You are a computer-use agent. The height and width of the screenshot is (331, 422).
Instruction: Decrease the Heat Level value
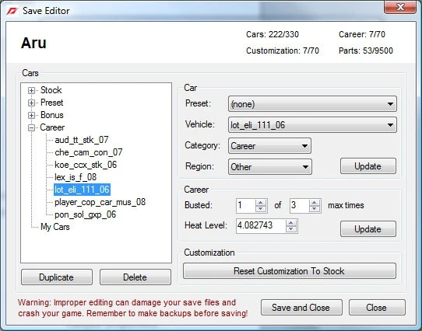click(x=290, y=229)
